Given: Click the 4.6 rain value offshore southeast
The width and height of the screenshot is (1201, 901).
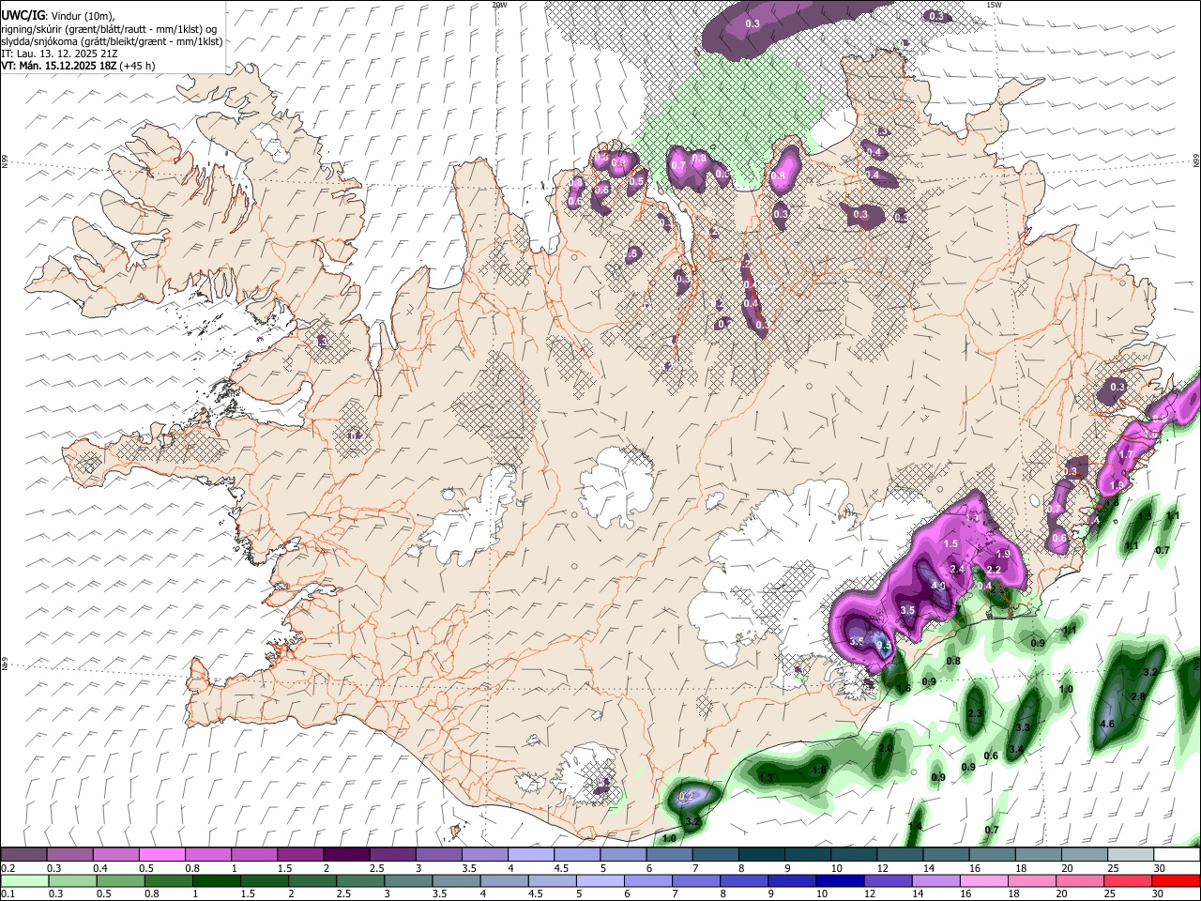Looking at the screenshot, I should click(x=1106, y=724).
